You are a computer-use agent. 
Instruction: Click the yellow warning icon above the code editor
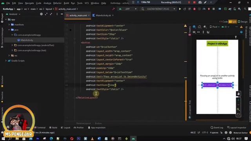tap(185, 25)
